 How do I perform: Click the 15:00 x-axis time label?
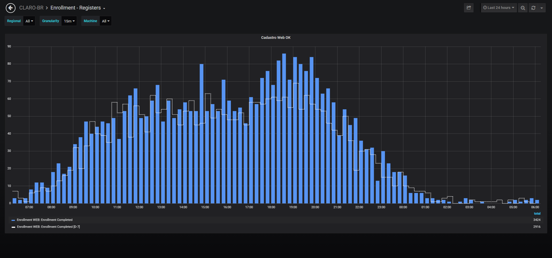(205, 207)
